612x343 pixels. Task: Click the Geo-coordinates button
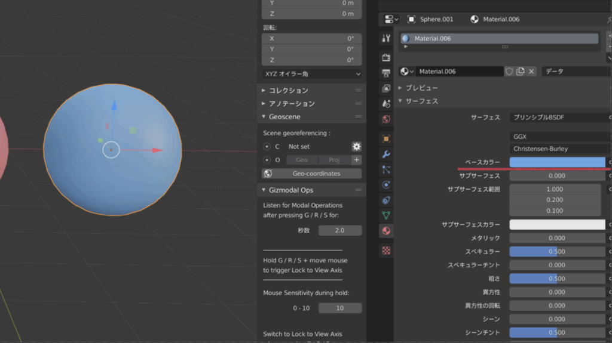coord(312,174)
